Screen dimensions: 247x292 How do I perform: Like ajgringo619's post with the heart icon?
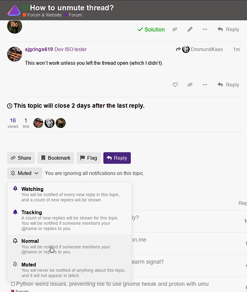click(x=175, y=85)
